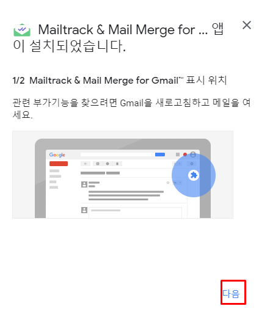Viewport: 270px width, 317px height.
Task: Click the red compose button in illustration
Action: 59,164
